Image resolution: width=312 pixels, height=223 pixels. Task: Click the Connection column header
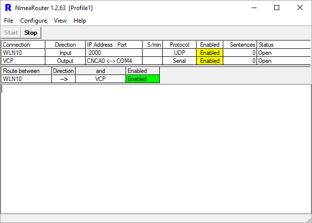[x=23, y=45]
